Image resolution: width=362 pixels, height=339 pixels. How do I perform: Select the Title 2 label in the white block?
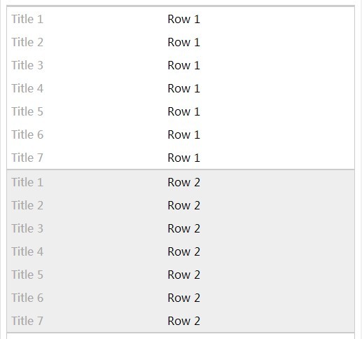point(27,42)
